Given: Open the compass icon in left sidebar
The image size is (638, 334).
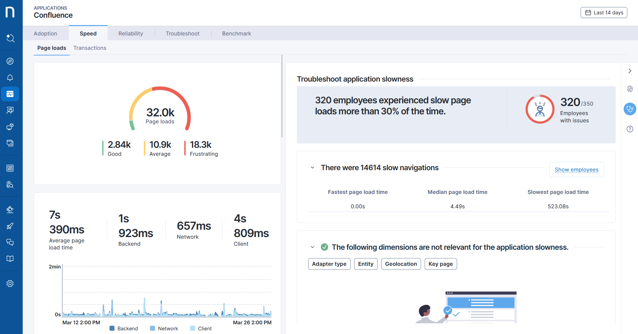Looking at the screenshot, I should coord(10,61).
